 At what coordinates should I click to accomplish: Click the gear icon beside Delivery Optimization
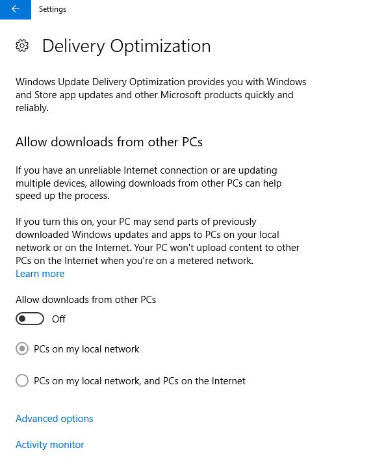click(22, 46)
